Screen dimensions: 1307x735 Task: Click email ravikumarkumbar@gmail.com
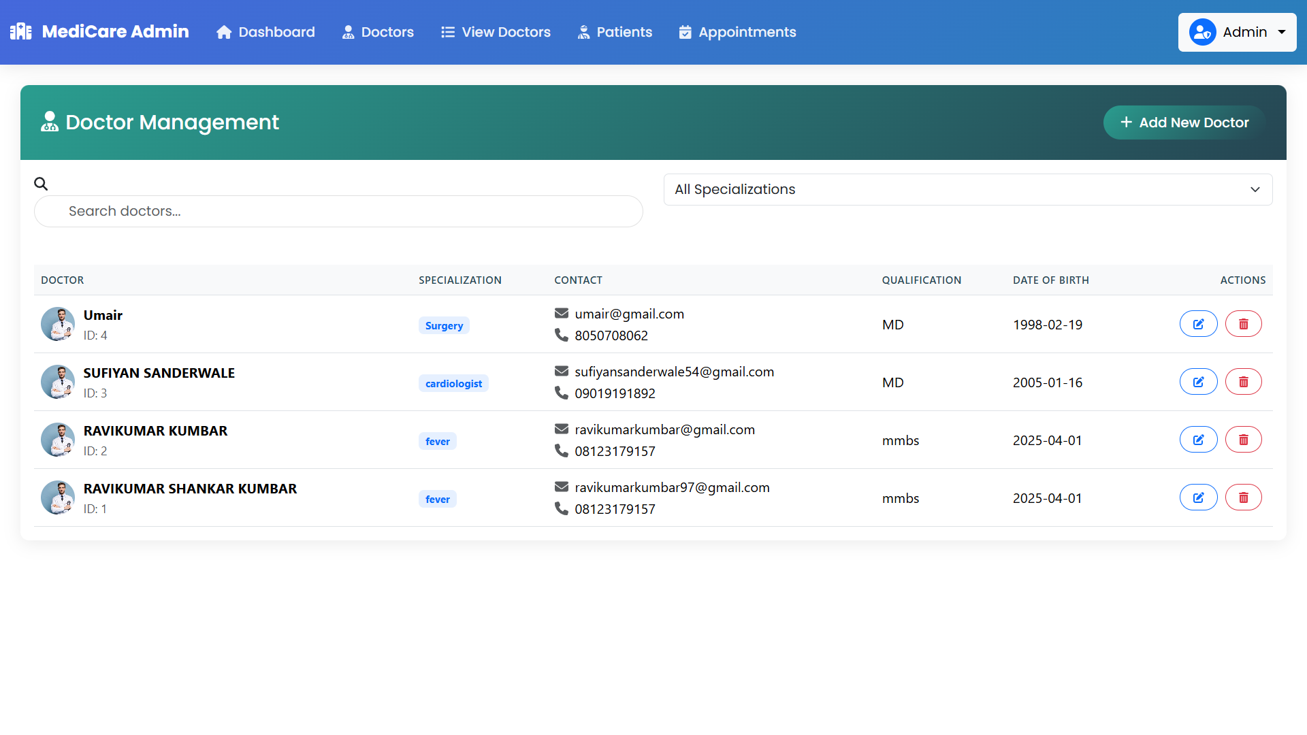tap(664, 429)
